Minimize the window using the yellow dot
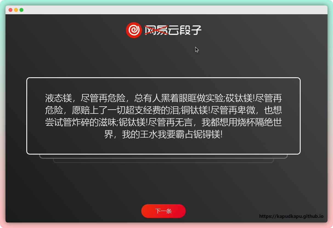Image resolution: width=333 pixels, height=228 pixels. (16, 10)
